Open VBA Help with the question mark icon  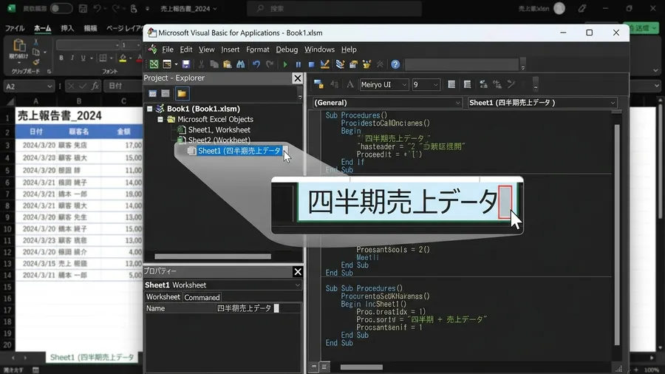(x=395, y=64)
